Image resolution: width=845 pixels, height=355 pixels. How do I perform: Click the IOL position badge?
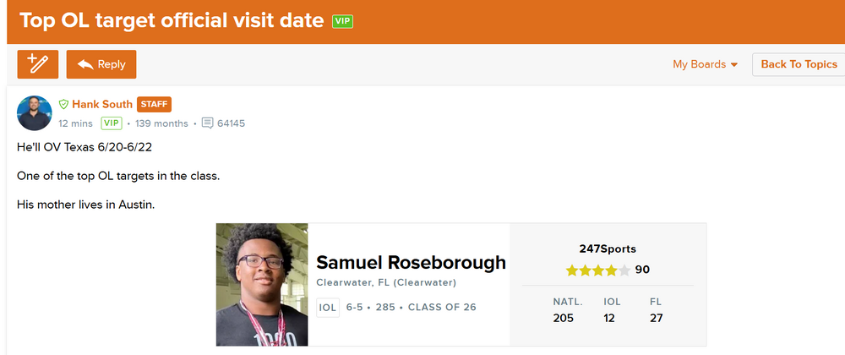[x=328, y=308]
